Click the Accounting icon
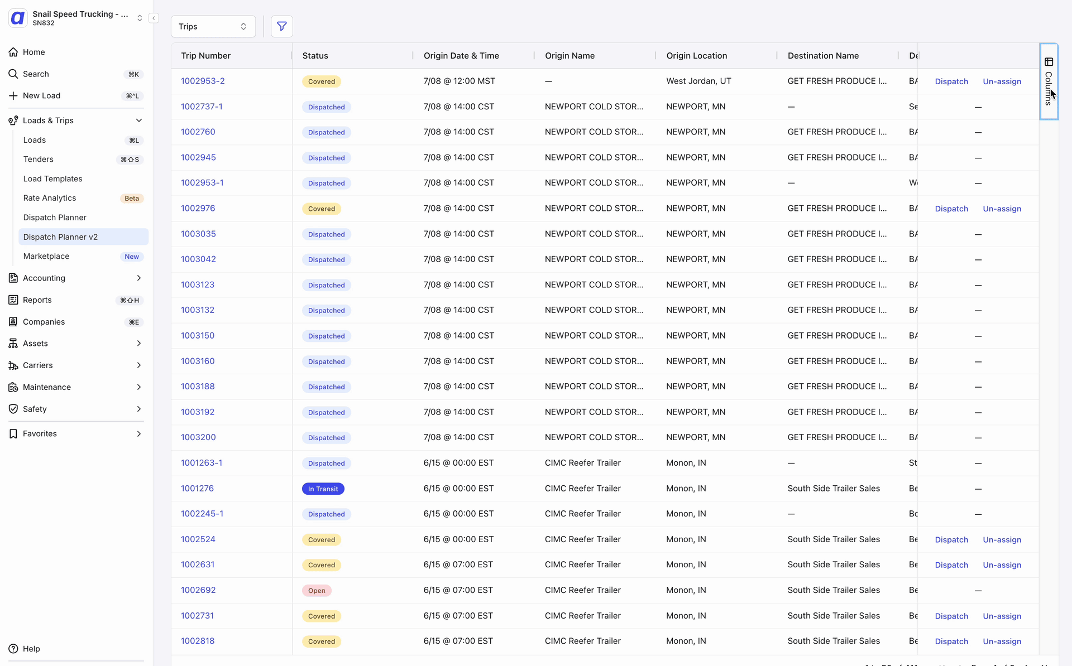This screenshot has height=666, width=1072. 13,278
